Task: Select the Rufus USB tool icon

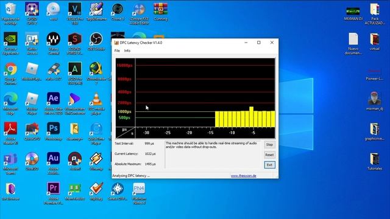Action: click(x=53, y=72)
